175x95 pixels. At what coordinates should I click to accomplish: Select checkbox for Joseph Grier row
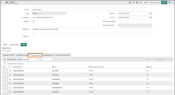[5, 92]
